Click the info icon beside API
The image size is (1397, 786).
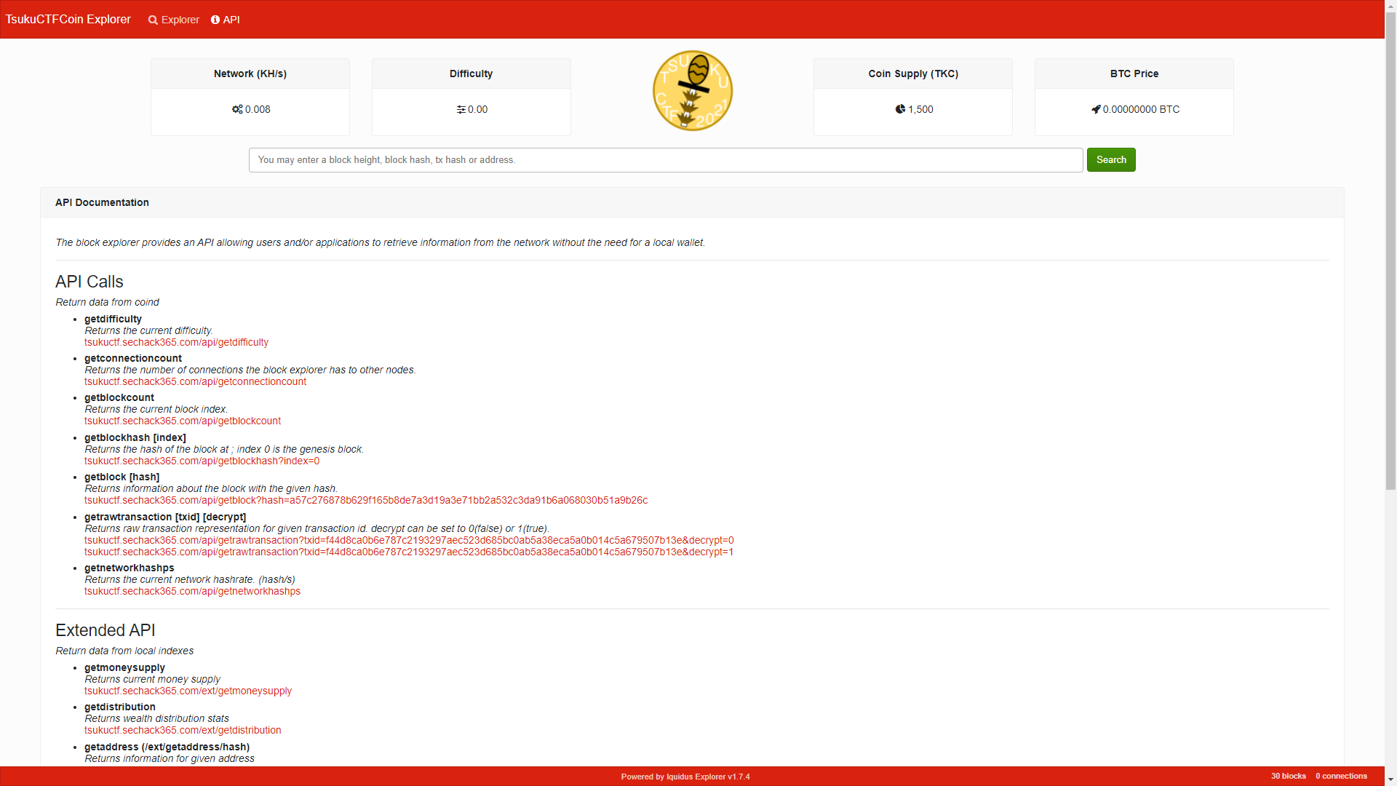pyautogui.click(x=215, y=20)
